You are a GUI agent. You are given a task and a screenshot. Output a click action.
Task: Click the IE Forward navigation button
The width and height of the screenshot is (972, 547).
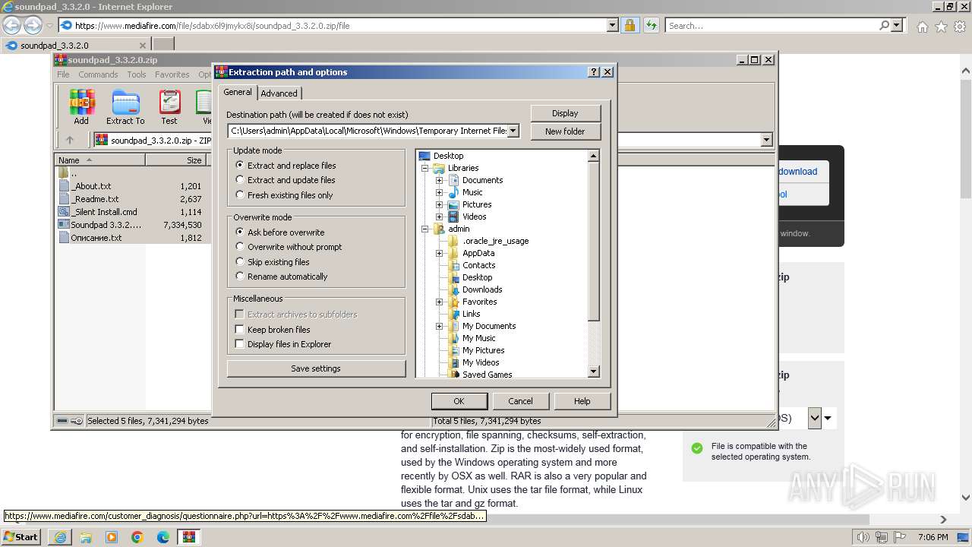[x=33, y=25]
